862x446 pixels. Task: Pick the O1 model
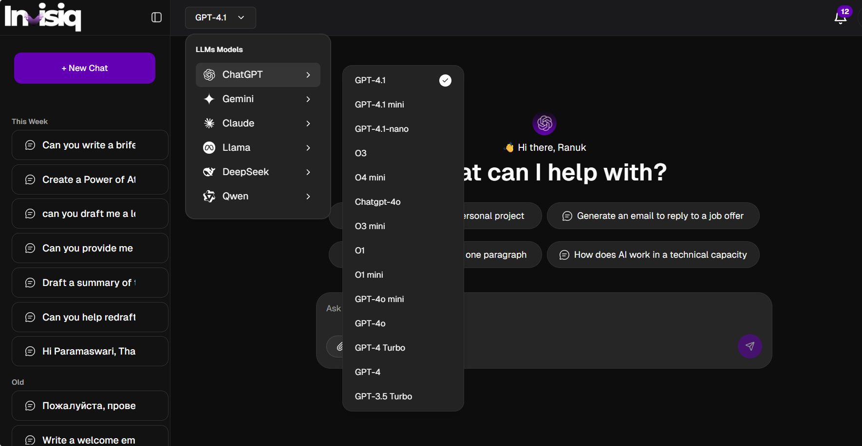click(x=403, y=250)
